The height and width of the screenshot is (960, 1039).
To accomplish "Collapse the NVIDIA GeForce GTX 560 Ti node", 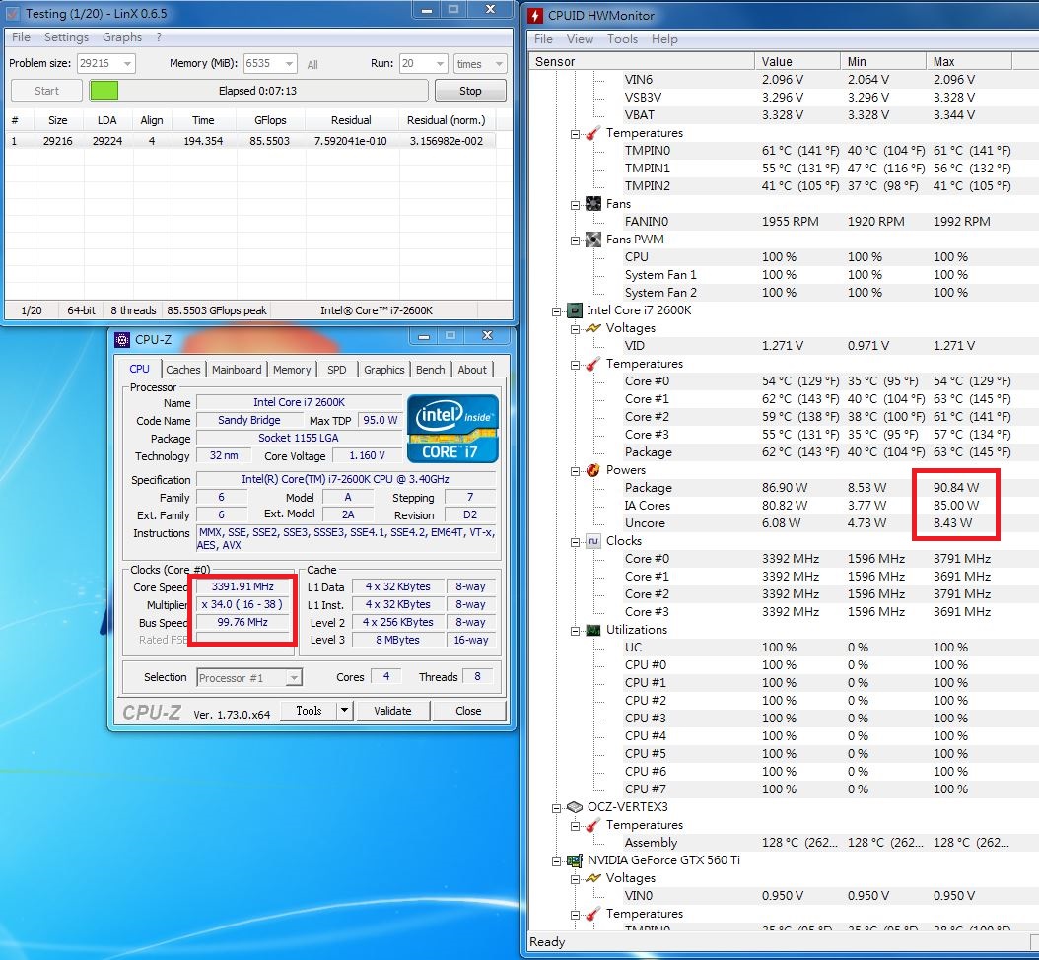I will coord(556,860).
